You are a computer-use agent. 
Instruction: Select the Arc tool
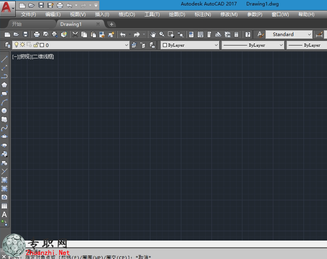click(4, 102)
